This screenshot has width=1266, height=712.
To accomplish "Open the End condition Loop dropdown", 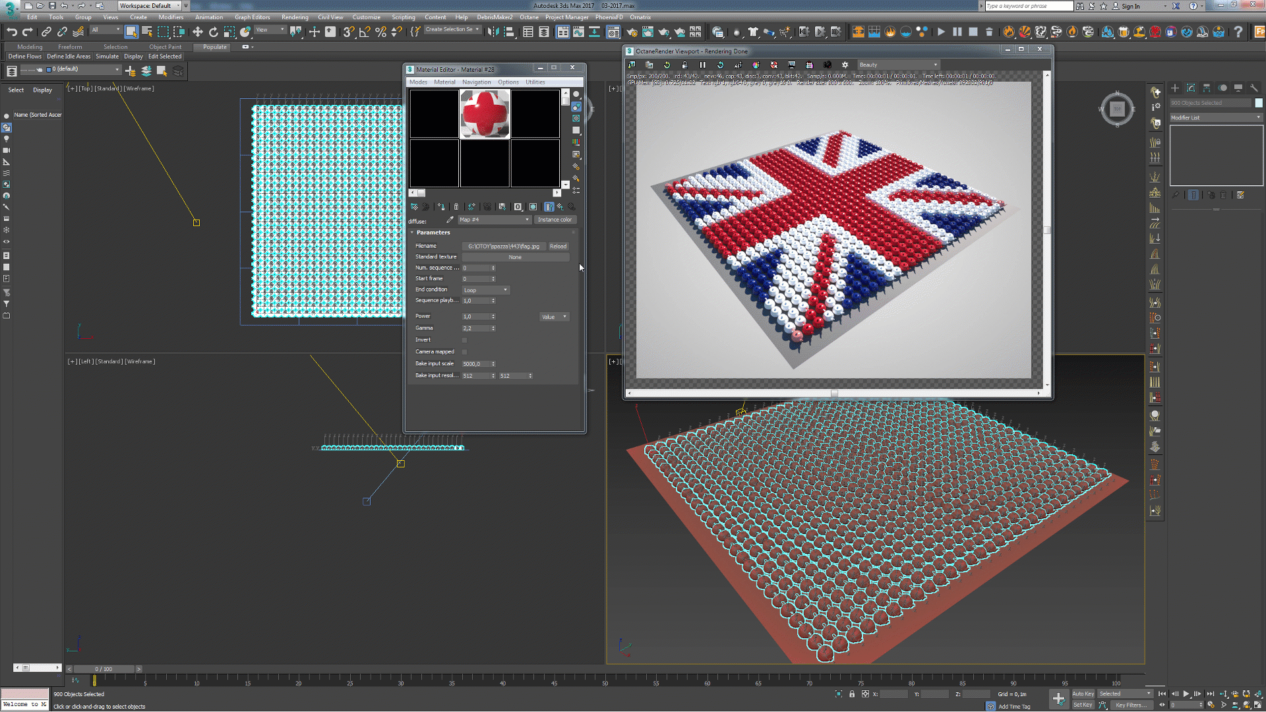I will pos(485,290).
